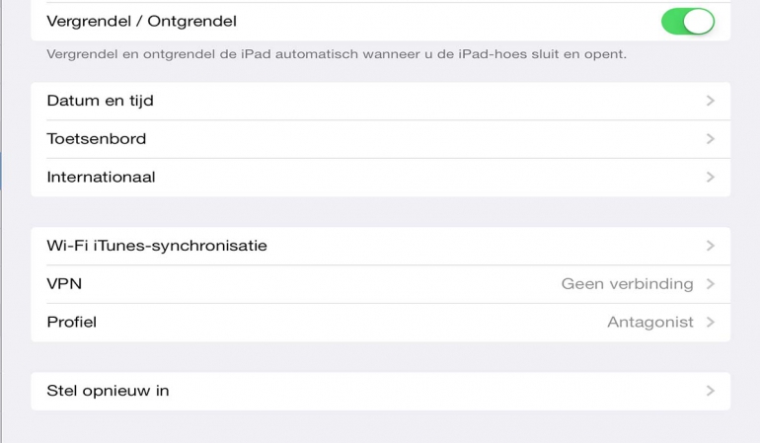Toggle the Vergrendel / Ontgrendel switch
The height and width of the screenshot is (443, 760).
(687, 21)
